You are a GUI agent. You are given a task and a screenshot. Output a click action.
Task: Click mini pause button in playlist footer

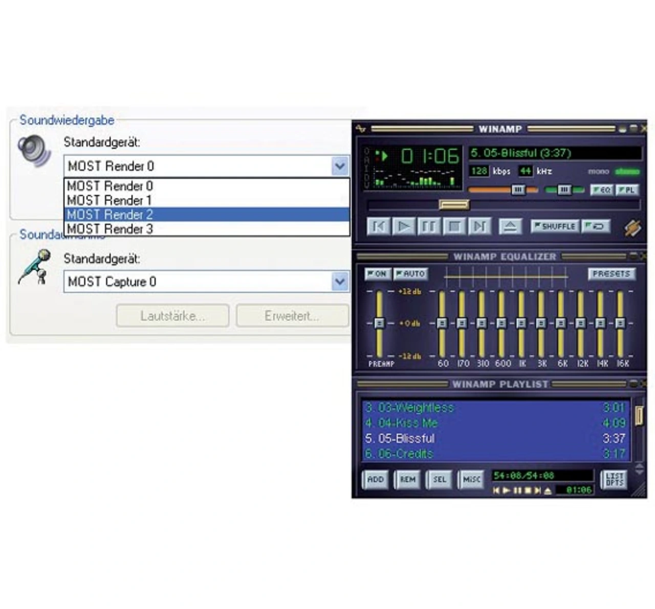pos(517,490)
